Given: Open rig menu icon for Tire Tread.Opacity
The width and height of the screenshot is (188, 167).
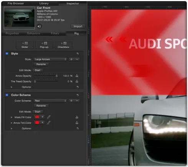Looking at the screenshot, I should [77, 81].
